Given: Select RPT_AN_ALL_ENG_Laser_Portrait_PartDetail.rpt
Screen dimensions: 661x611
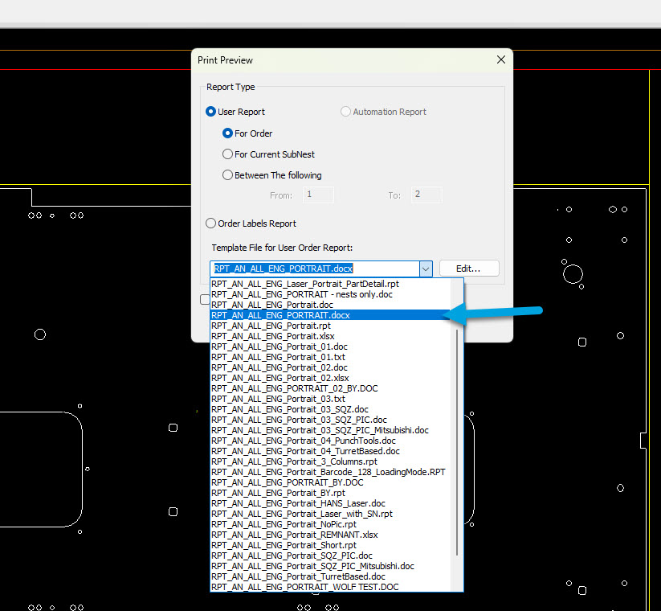Looking at the screenshot, I should 331,284.
